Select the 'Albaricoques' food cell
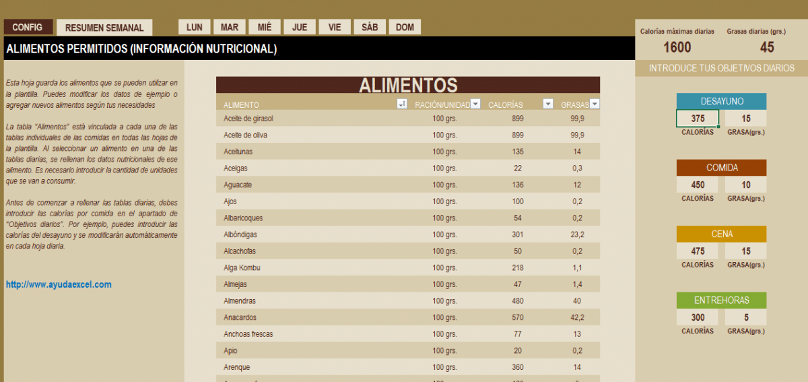808x382 pixels. (x=244, y=218)
